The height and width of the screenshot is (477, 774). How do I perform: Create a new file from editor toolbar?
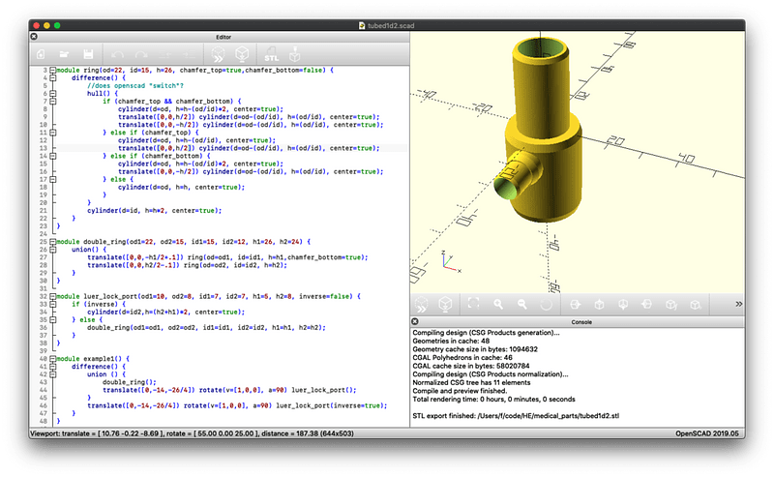[41, 54]
